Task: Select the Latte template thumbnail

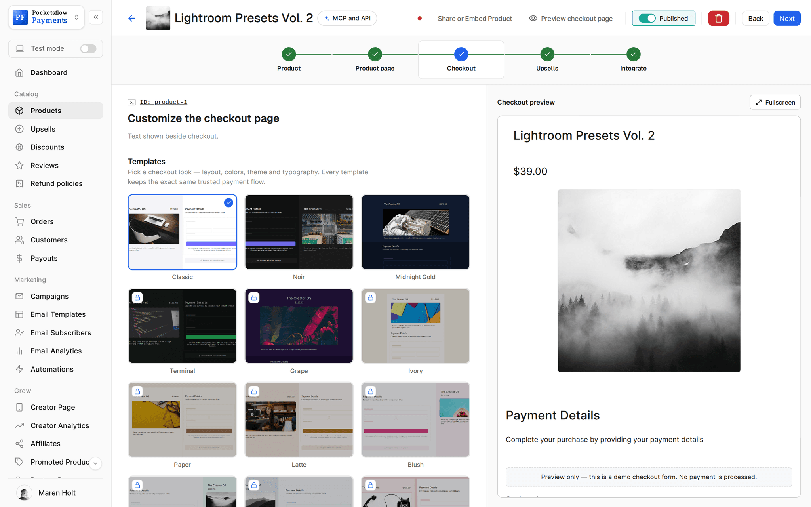Action: tap(299, 419)
